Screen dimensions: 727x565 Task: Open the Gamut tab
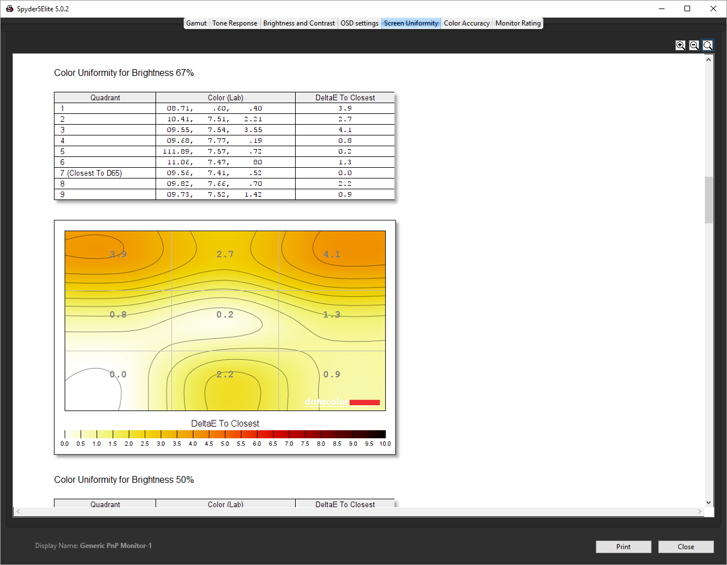pyautogui.click(x=196, y=23)
